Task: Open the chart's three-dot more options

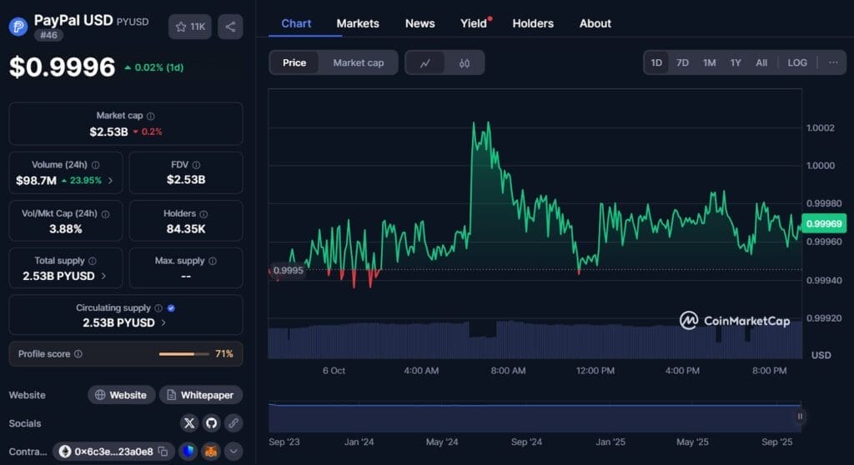Action: [832, 62]
